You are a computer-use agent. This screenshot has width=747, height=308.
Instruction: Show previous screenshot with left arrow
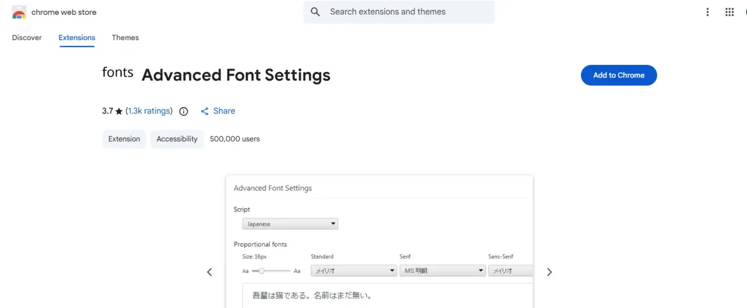coord(210,272)
